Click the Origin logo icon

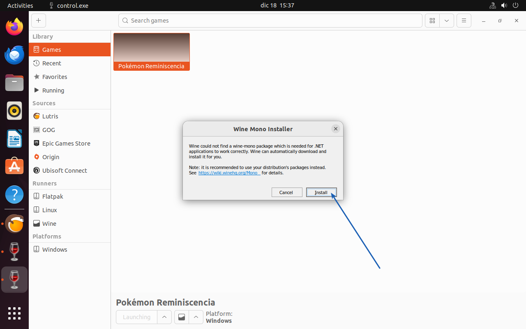(x=36, y=157)
